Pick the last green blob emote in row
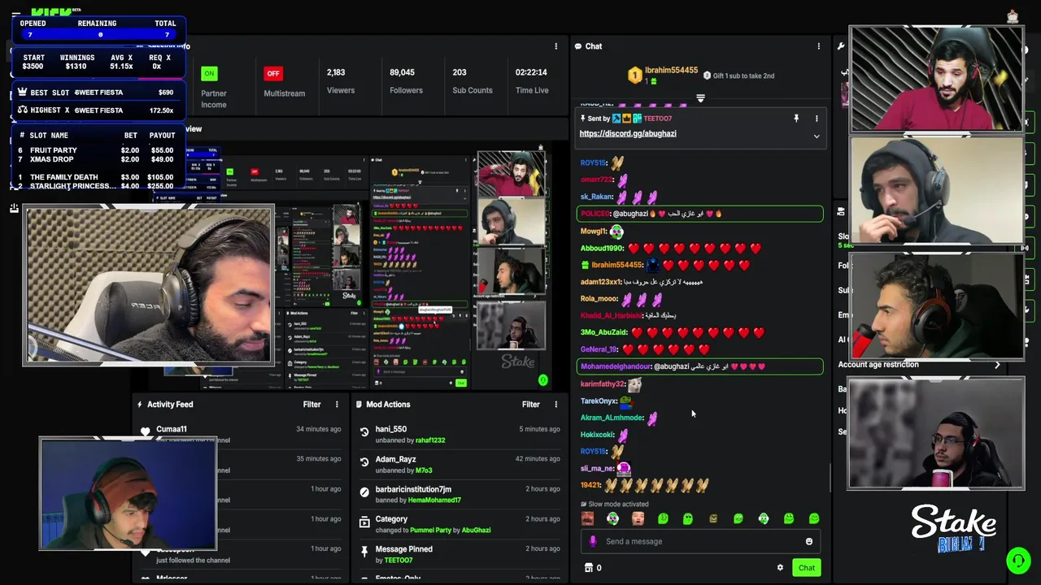 tap(813, 518)
